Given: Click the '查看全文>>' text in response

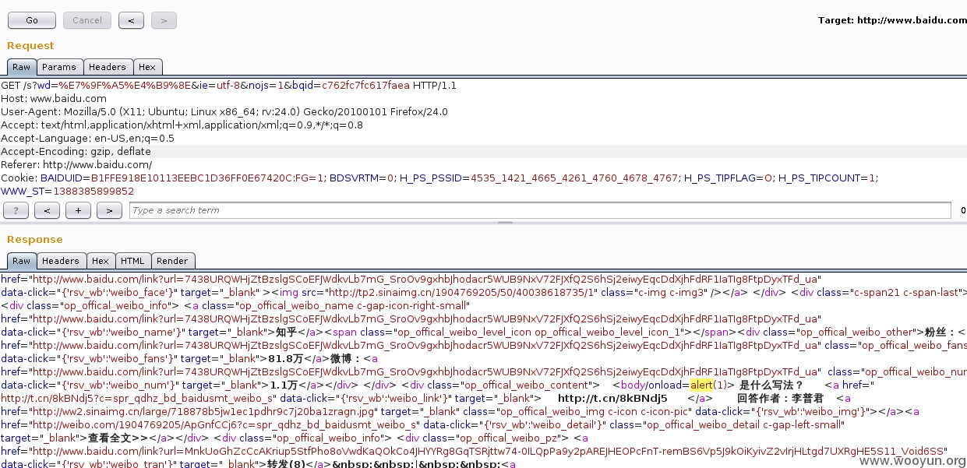Looking at the screenshot, I should [x=118, y=438].
